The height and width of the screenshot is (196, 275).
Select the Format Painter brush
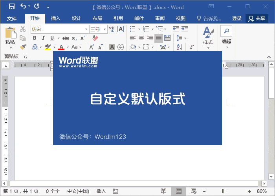[23, 47]
